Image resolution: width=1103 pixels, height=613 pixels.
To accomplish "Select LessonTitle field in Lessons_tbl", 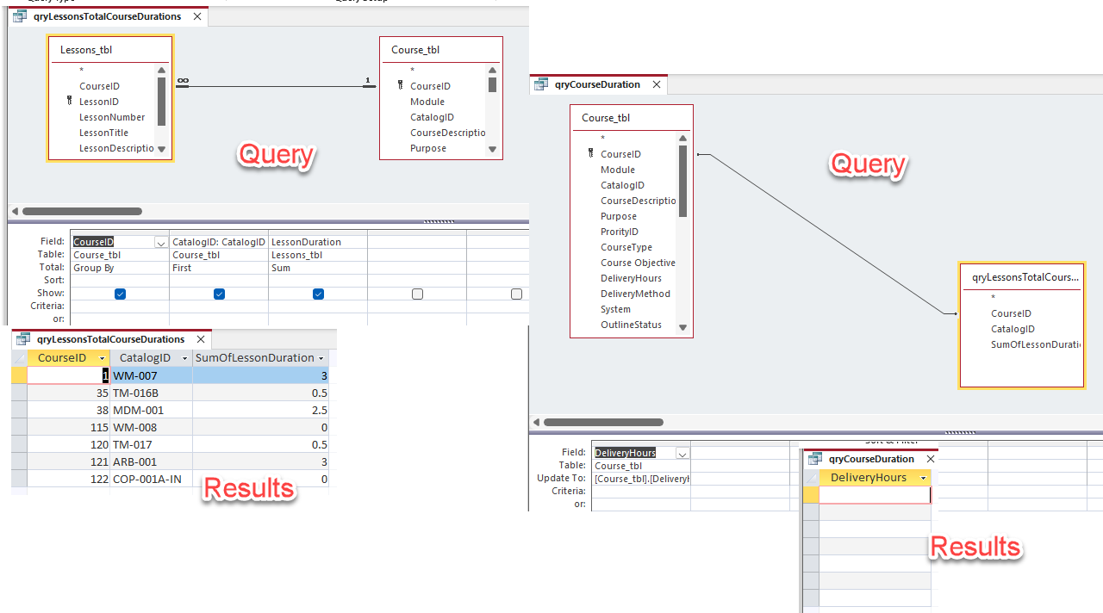I will 103,133.
